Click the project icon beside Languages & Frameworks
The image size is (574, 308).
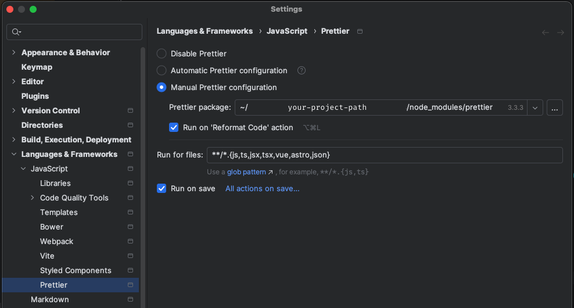[x=130, y=154]
